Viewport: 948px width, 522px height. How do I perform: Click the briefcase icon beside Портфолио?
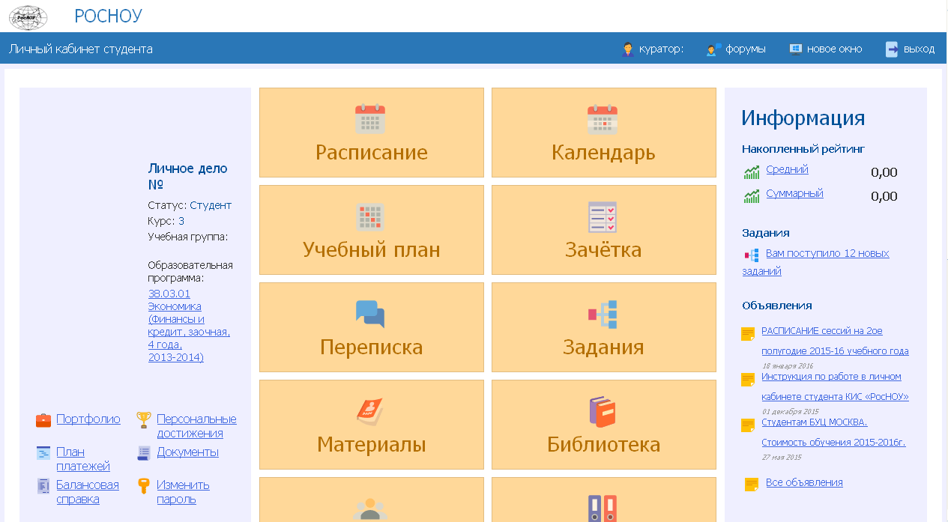[x=43, y=420]
